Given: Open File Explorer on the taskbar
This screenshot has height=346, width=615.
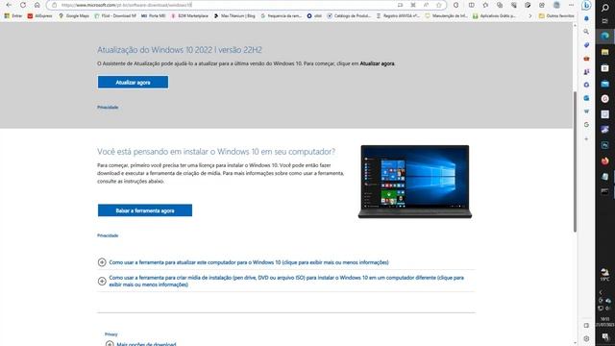Looking at the screenshot, I should click(604, 52).
